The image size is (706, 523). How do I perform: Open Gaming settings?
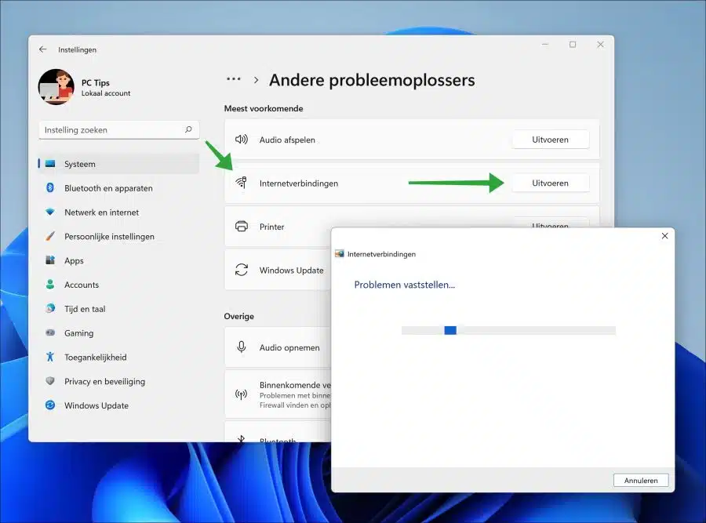[x=119, y=333]
